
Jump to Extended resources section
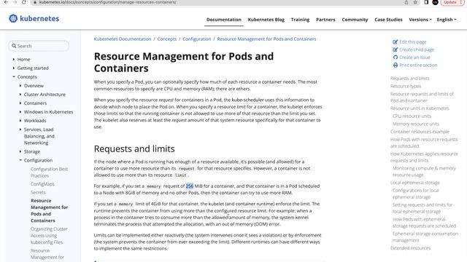410,248
